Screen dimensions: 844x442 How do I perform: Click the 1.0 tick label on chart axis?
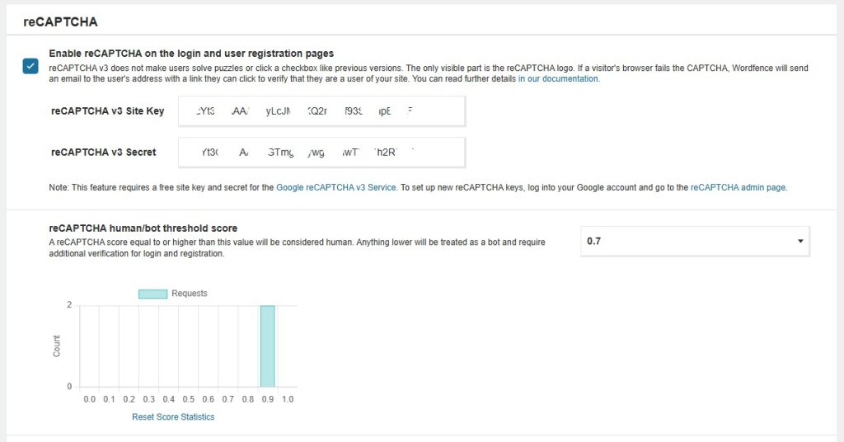(x=288, y=399)
